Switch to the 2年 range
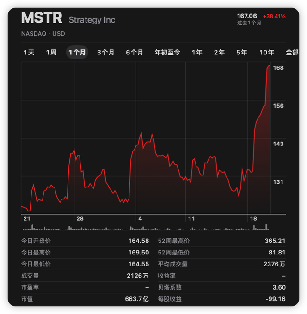The width and height of the screenshot is (307, 314). [219, 53]
